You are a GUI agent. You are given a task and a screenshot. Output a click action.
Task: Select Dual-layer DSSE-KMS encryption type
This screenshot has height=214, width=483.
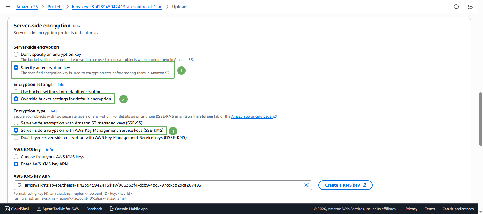point(16,137)
